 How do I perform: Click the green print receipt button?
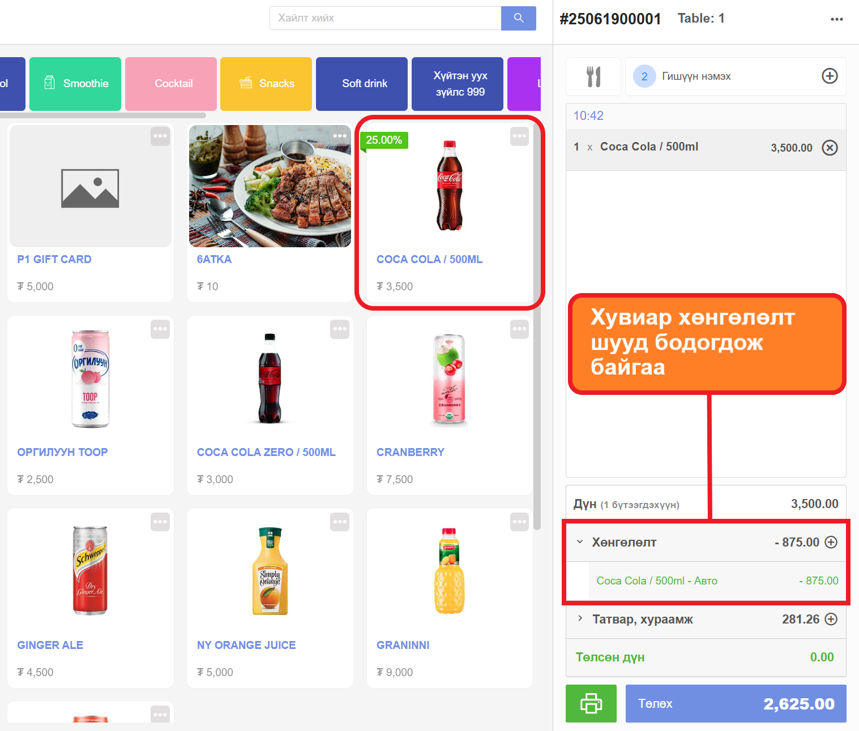pos(591,703)
